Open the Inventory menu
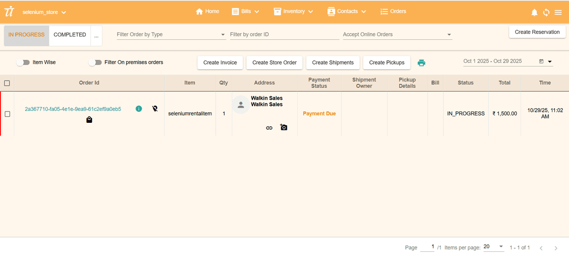 (294, 11)
